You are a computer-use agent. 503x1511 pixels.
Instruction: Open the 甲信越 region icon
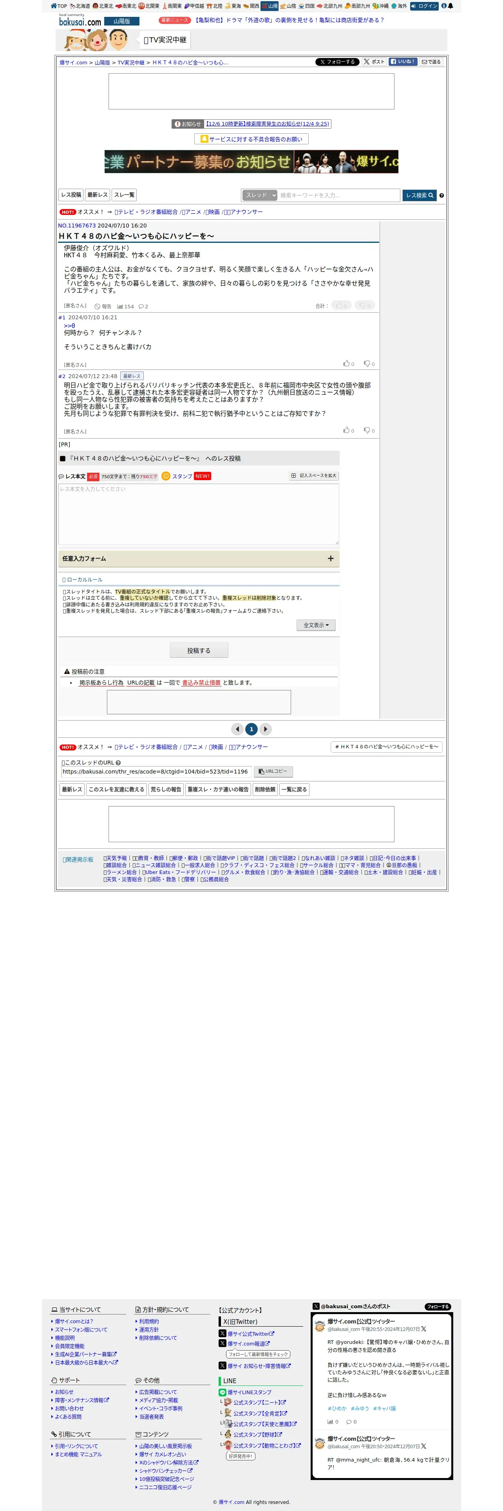tap(194, 6)
